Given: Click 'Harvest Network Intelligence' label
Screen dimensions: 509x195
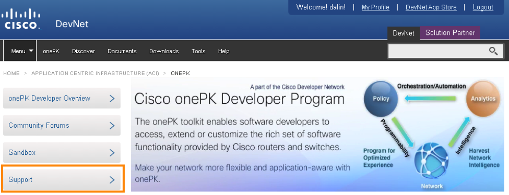Looking at the screenshot, I should pyautogui.click(x=484, y=158).
